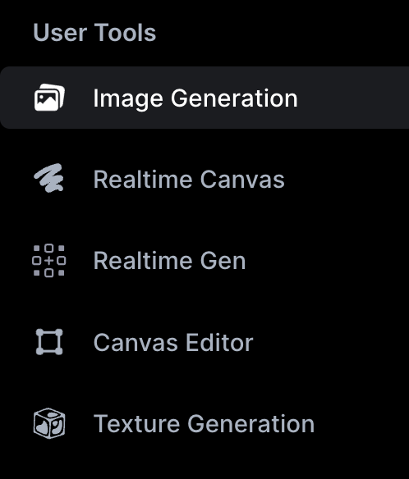Image resolution: width=409 pixels, height=479 pixels.
Task: Click the word Image in Image Generation
Action: coord(128,99)
